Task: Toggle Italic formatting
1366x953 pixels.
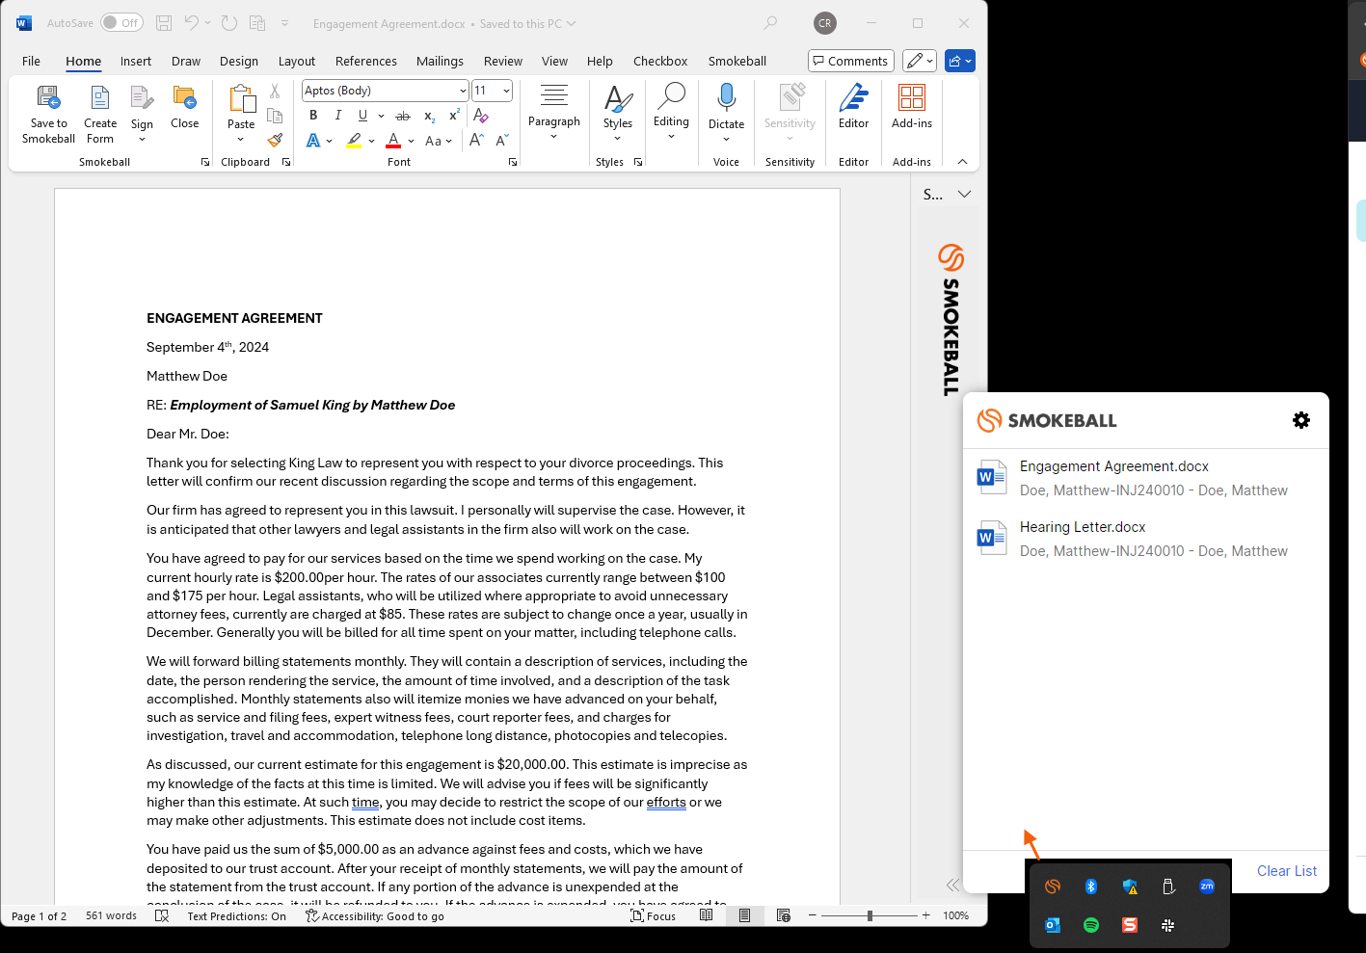Action: click(338, 116)
